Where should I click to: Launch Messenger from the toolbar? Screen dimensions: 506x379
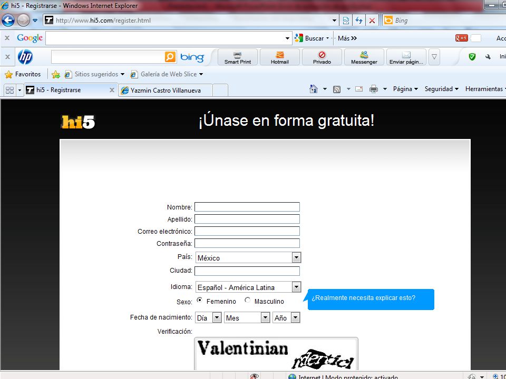pos(364,57)
